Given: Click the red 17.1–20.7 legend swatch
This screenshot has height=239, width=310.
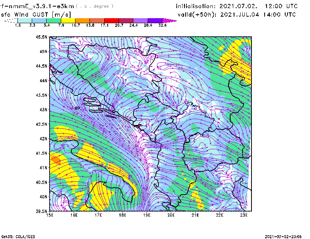Looking at the screenshot, I should [x=112, y=20].
